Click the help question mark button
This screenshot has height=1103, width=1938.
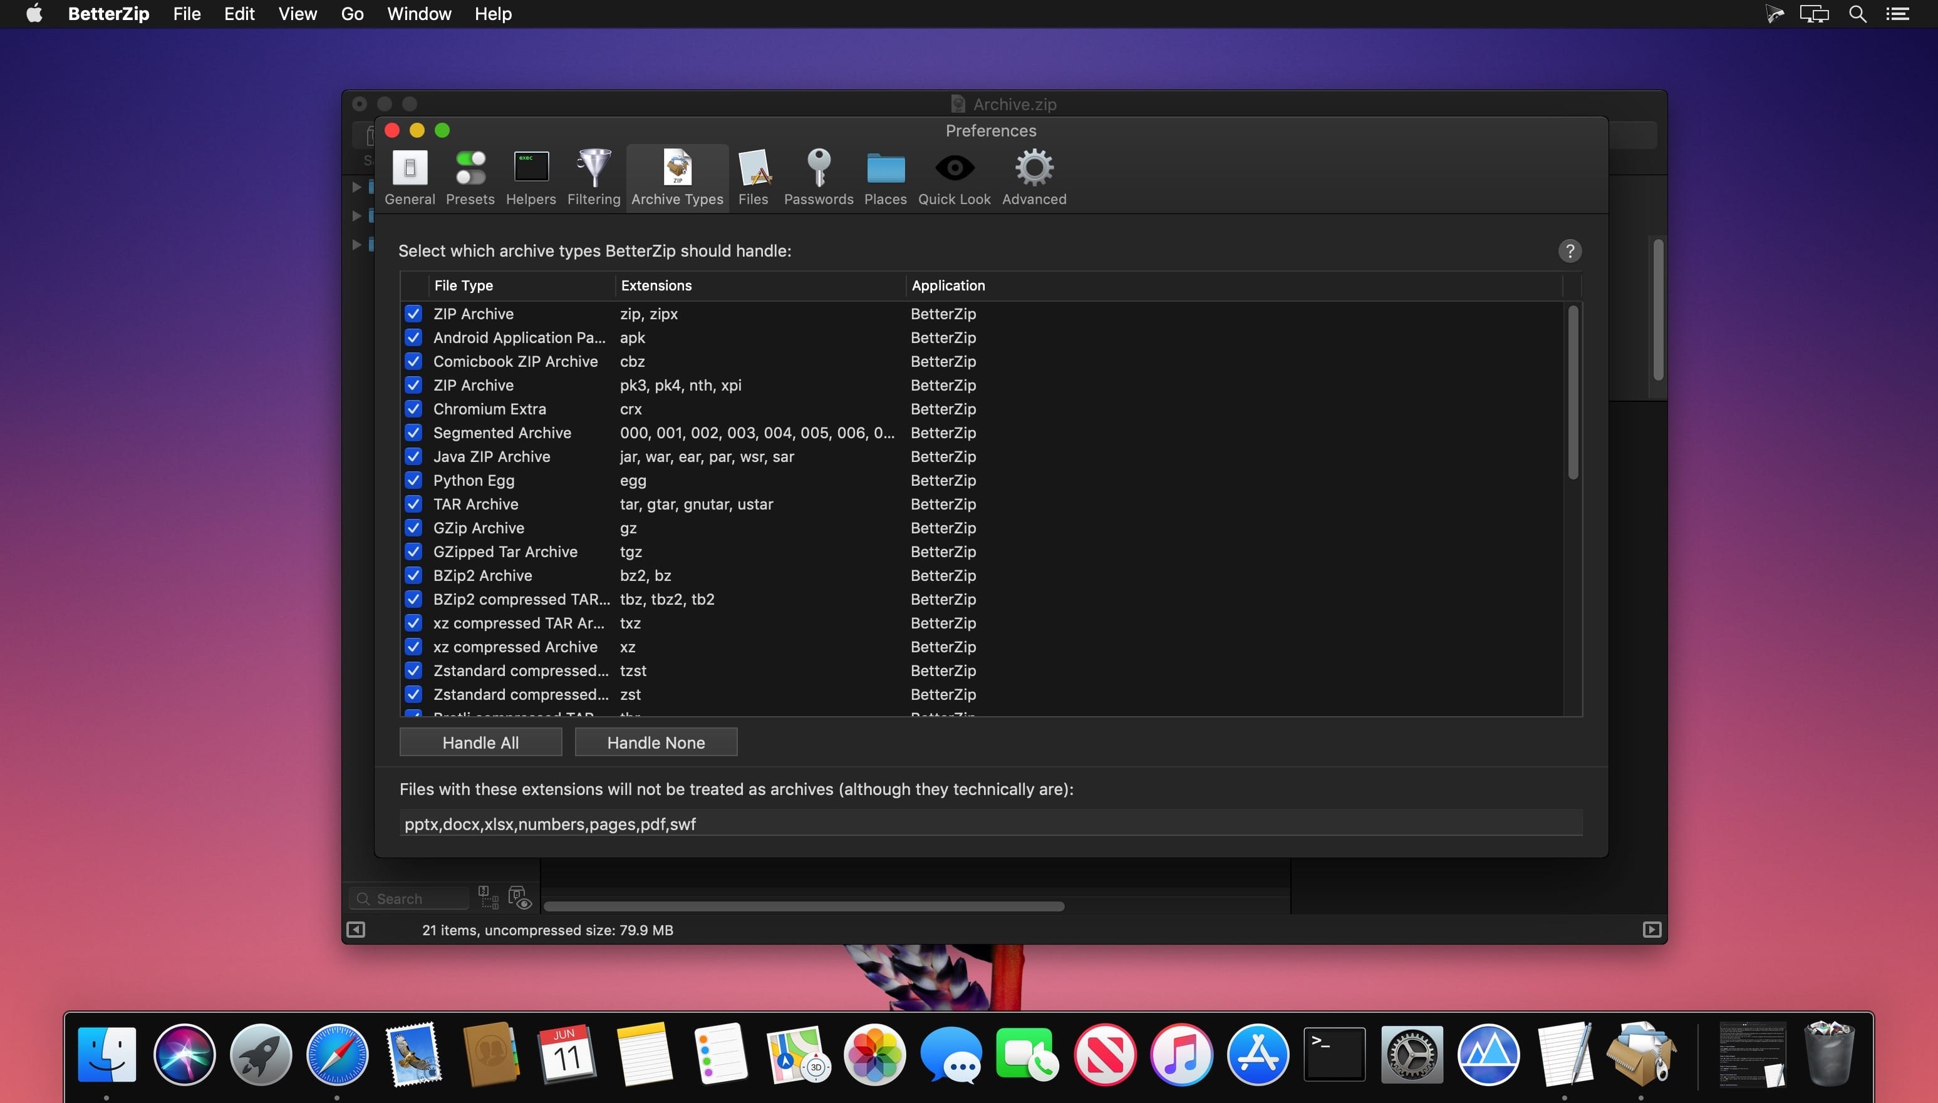pyautogui.click(x=1569, y=251)
